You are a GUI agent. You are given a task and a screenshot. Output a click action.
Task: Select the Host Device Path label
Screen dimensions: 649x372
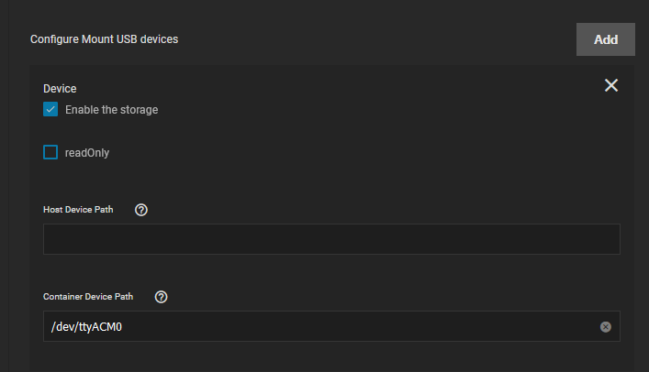click(78, 210)
